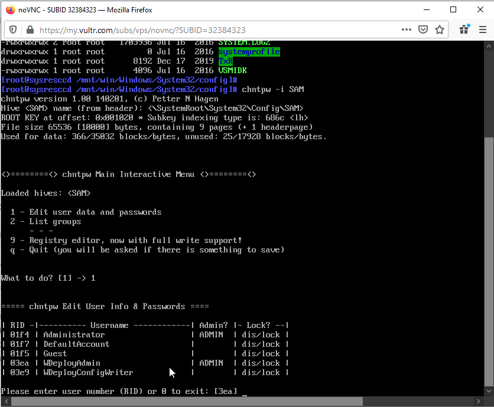The height and width of the screenshot is (407, 494).
Task: Click the ADMIN flag in WDeployAdmin row
Action: tap(211, 363)
